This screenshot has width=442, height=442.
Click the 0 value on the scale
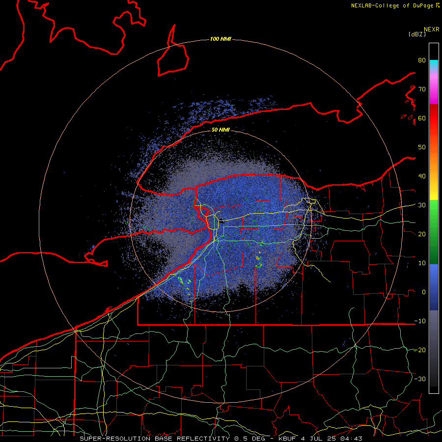[424, 292]
